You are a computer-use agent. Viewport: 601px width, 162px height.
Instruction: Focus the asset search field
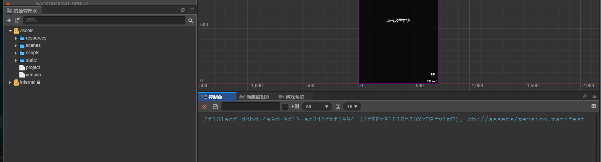104,20
